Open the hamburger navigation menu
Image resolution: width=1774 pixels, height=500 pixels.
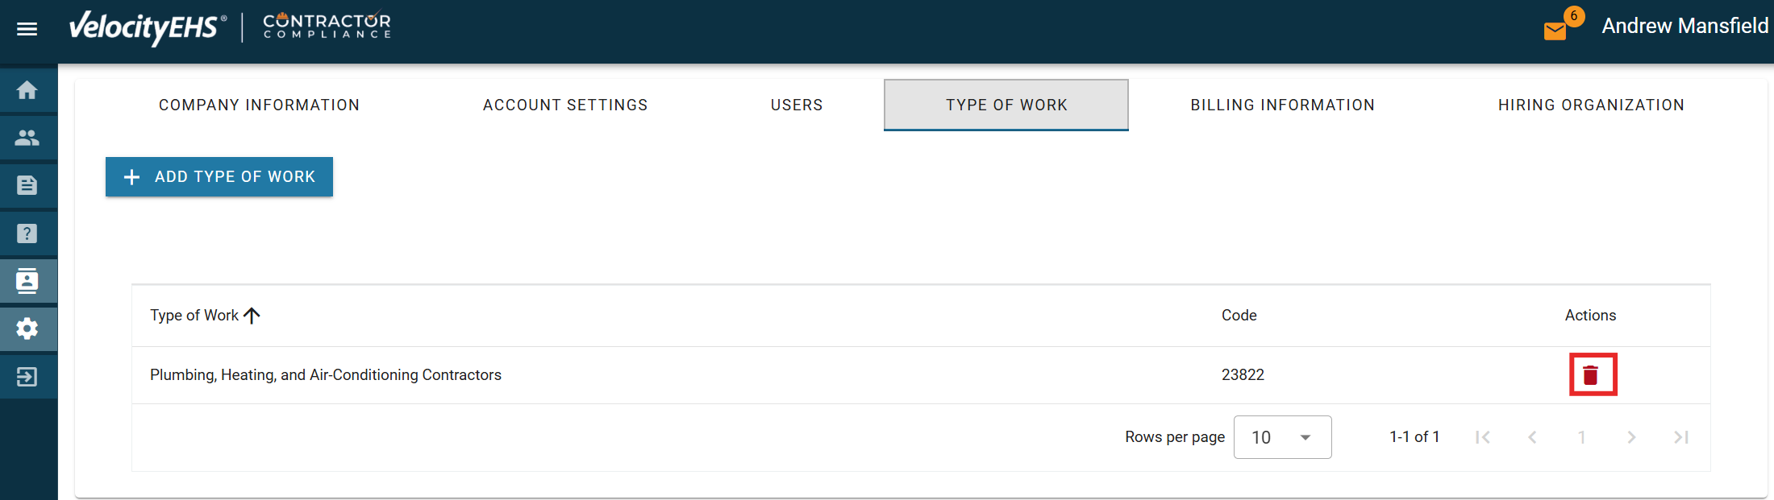point(27,29)
